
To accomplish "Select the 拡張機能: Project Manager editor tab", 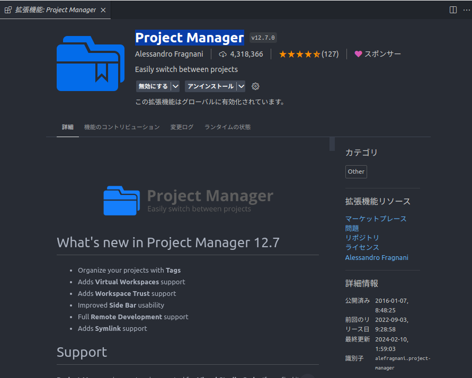I will click(x=56, y=10).
